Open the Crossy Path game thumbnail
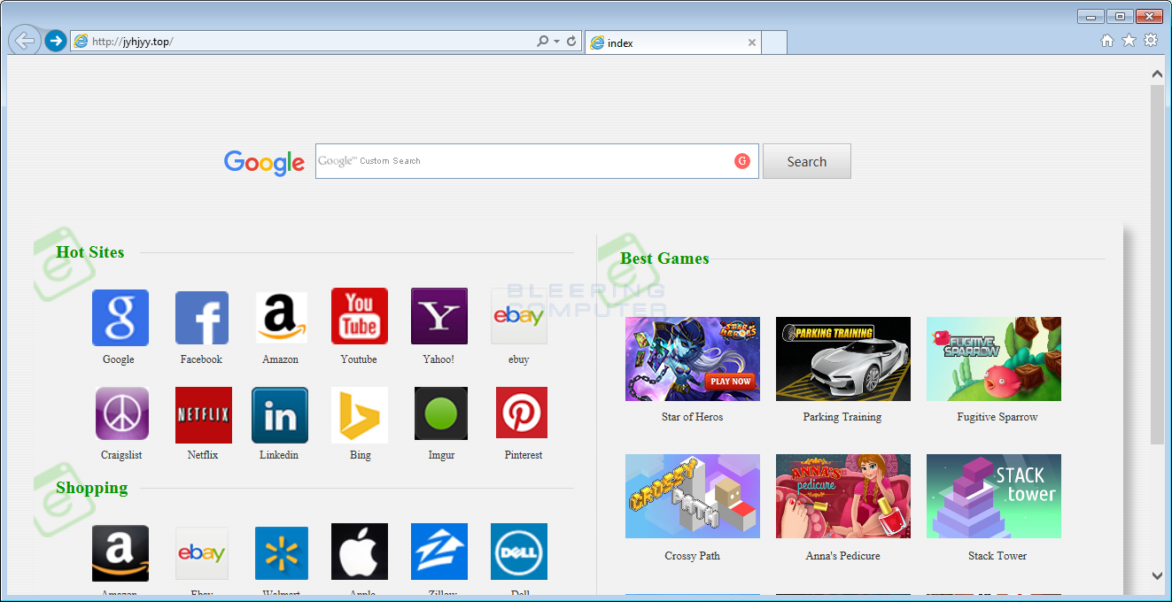 point(693,496)
